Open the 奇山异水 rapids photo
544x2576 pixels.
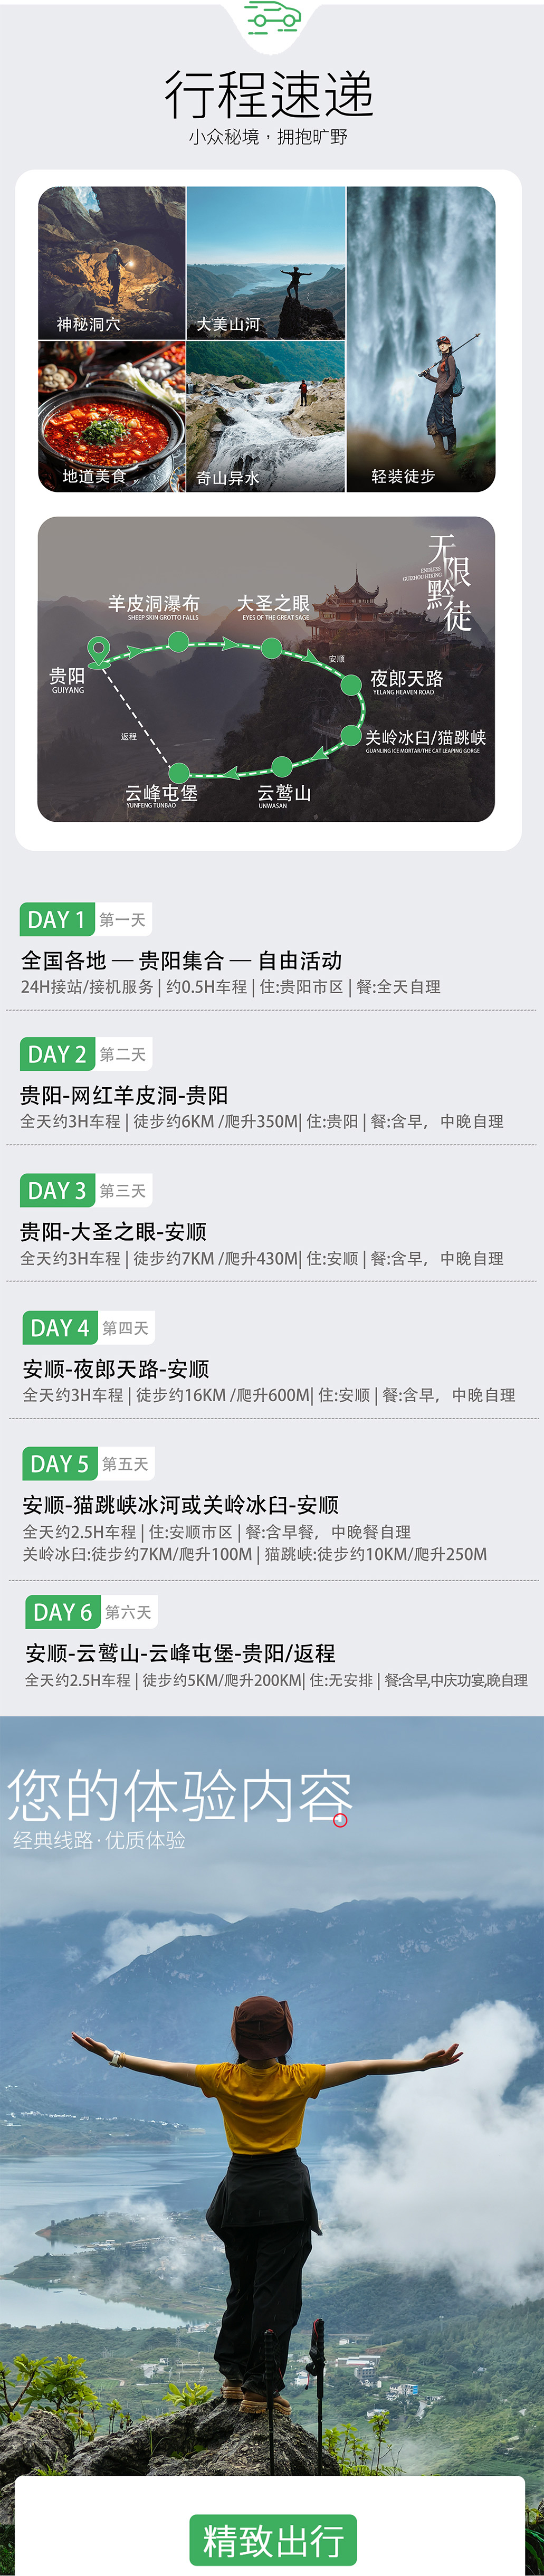(265, 416)
